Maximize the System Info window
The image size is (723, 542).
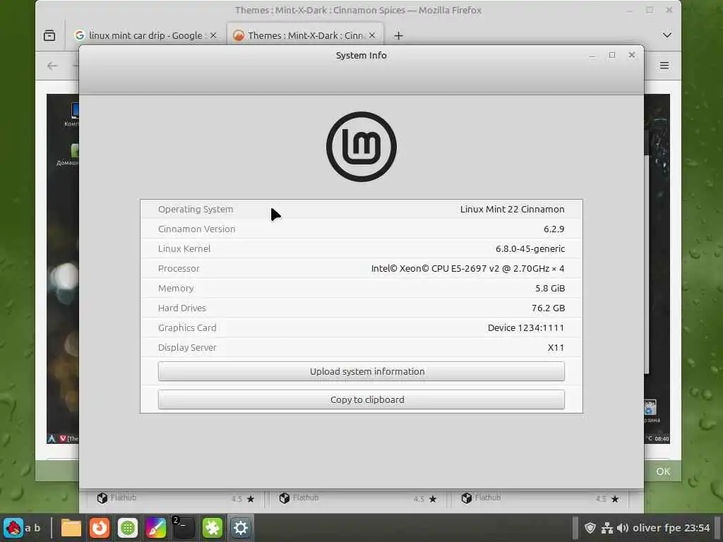[612, 55]
